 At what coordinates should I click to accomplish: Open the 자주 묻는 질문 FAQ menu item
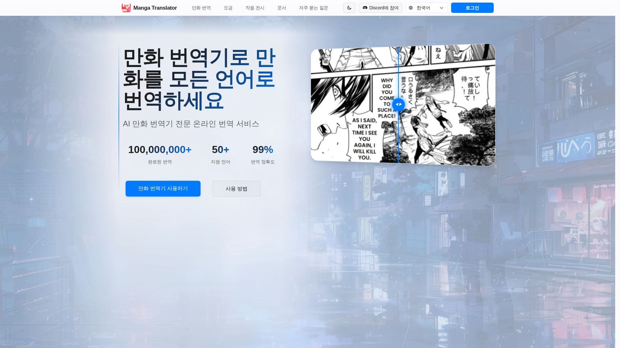314,8
